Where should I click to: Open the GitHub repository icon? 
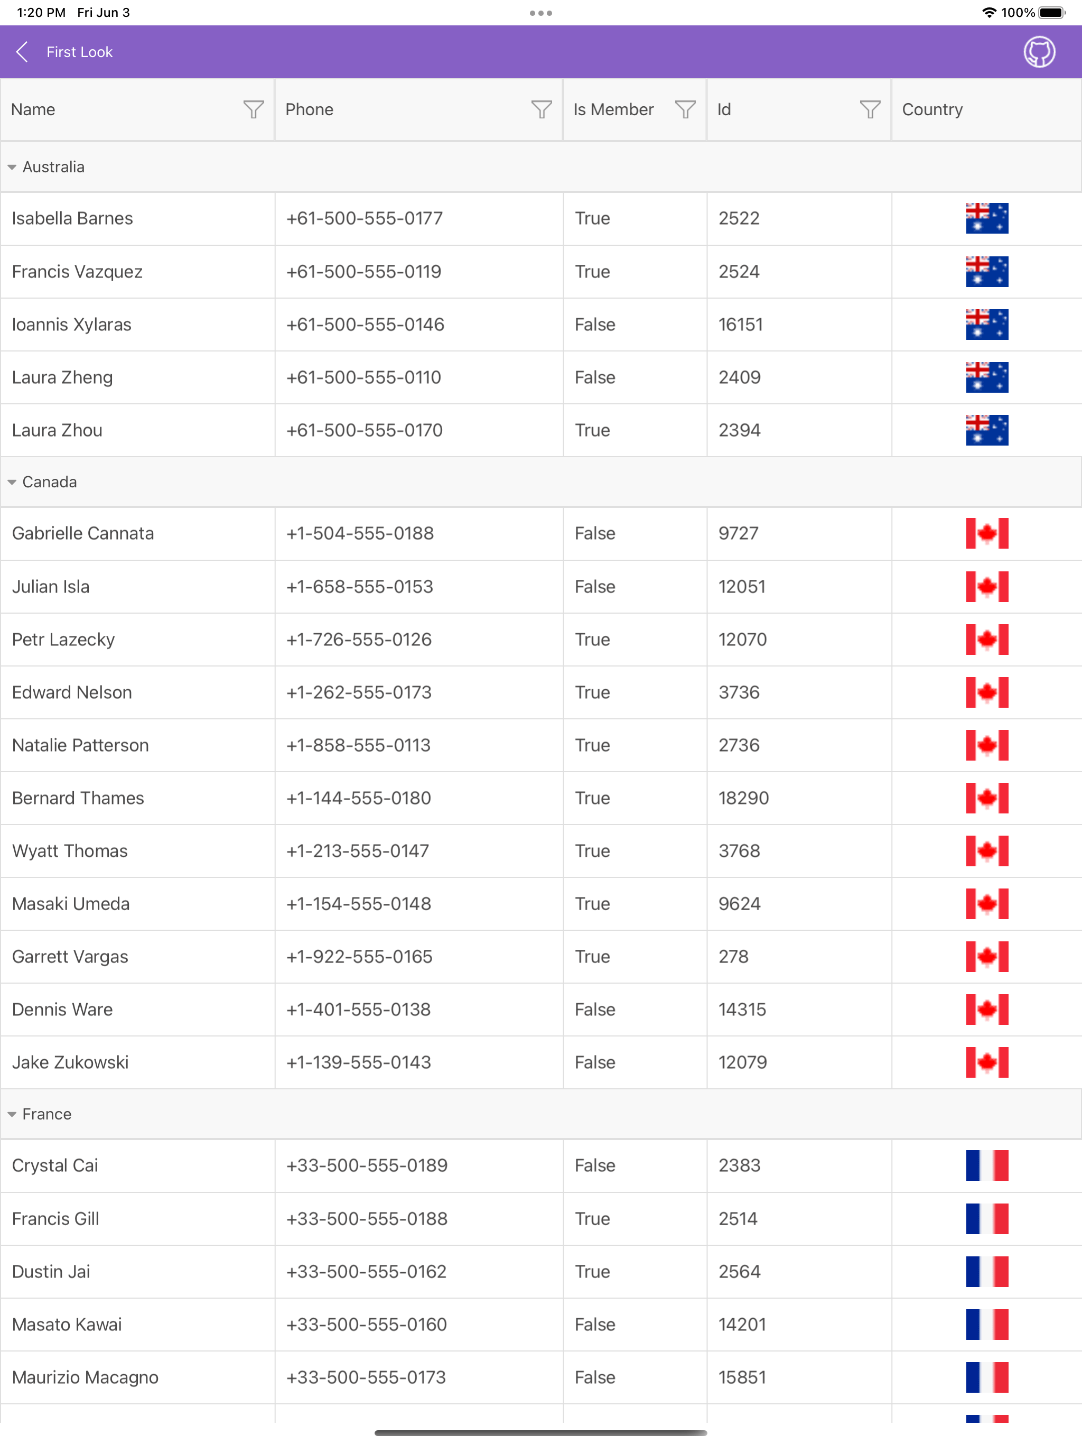(x=1038, y=52)
